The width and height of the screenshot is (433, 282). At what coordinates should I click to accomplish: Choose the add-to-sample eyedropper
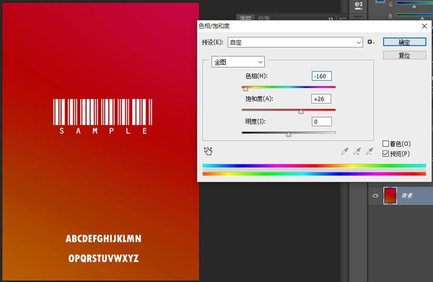(357, 151)
